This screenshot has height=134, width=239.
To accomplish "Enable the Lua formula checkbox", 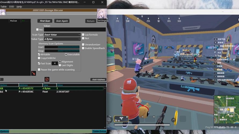I will tap(83, 35).
